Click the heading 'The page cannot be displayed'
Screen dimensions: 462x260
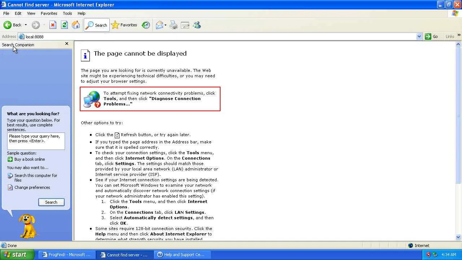140,53
